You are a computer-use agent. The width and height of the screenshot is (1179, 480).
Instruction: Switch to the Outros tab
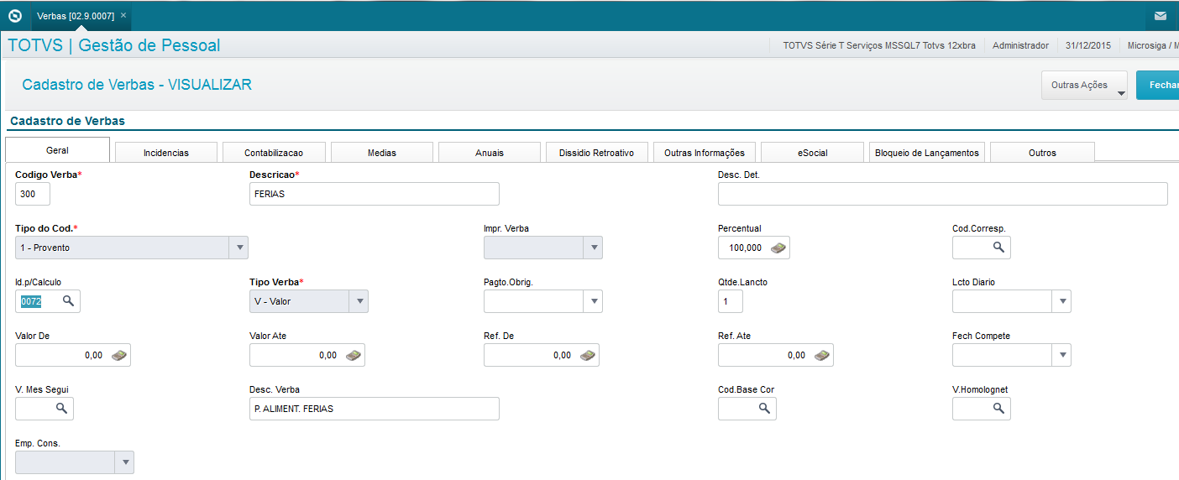coord(1042,153)
